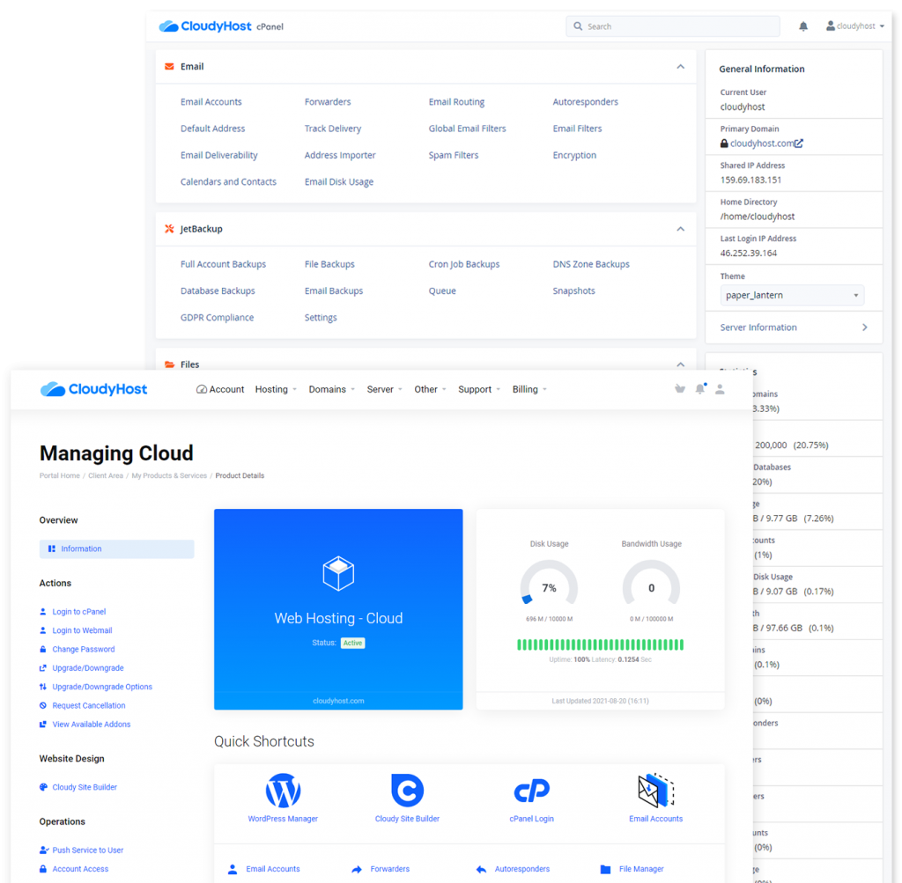Collapse the Email section chevron

click(x=681, y=67)
